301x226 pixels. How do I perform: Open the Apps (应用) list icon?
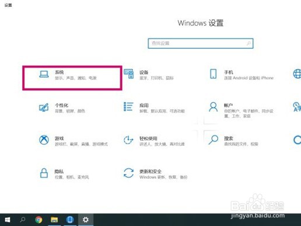[128, 107]
